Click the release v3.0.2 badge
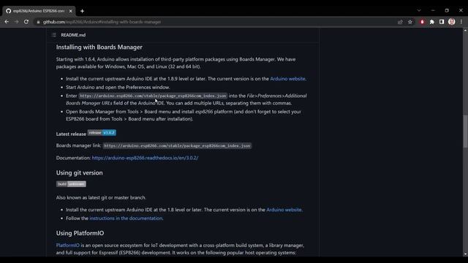468x263 pixels. [102, 133]
